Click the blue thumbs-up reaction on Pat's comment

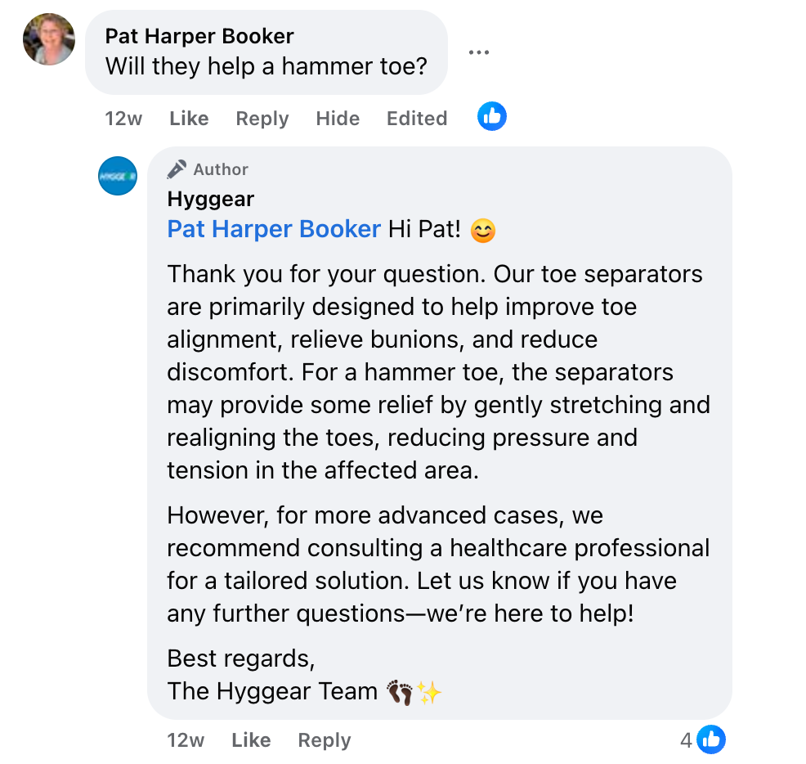pyautogui.click(x=492, y=117)
